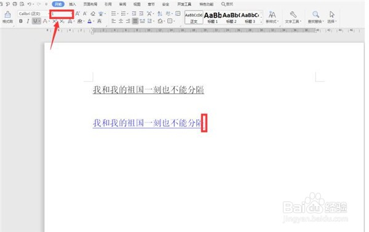The image size is (369, 232).
Task: Switch to the 页面布局 tab
Action: click(90, 4)
